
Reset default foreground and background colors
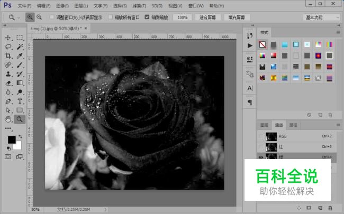[8, 148]
